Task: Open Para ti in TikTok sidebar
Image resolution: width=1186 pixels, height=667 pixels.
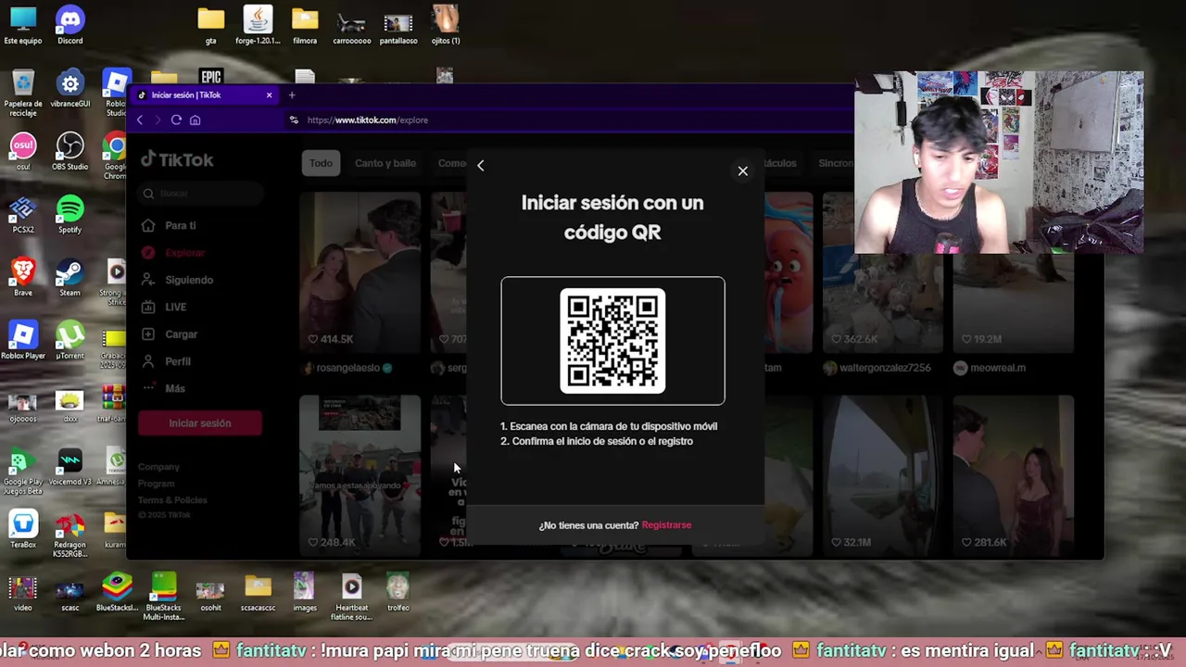Action: coord(180,225)
